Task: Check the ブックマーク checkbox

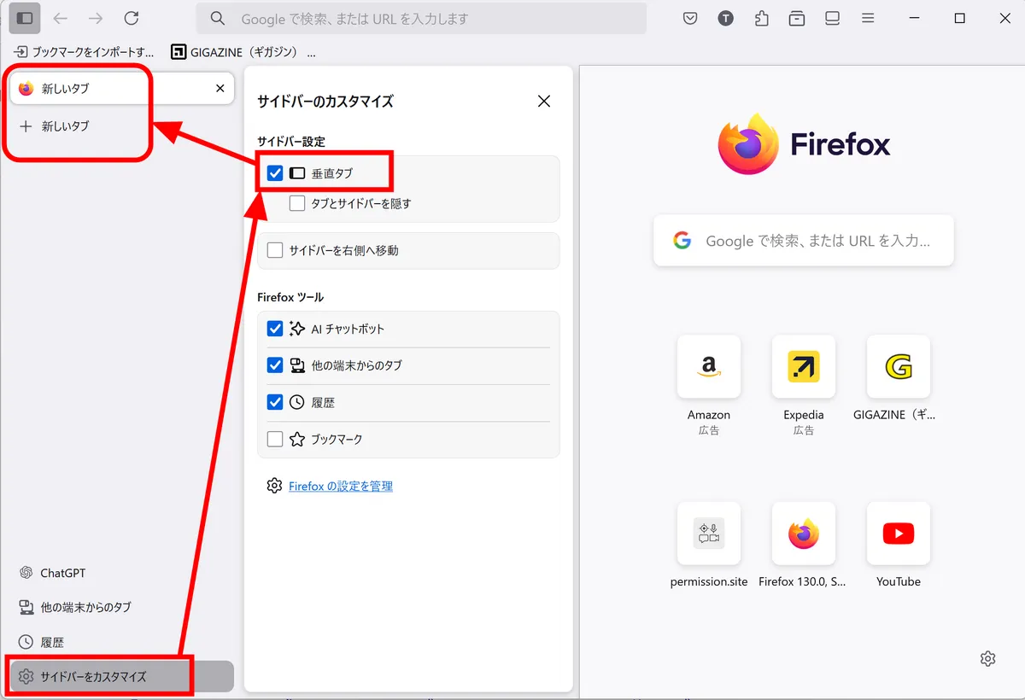Action: pyautogui.click(x=275, y=439)
